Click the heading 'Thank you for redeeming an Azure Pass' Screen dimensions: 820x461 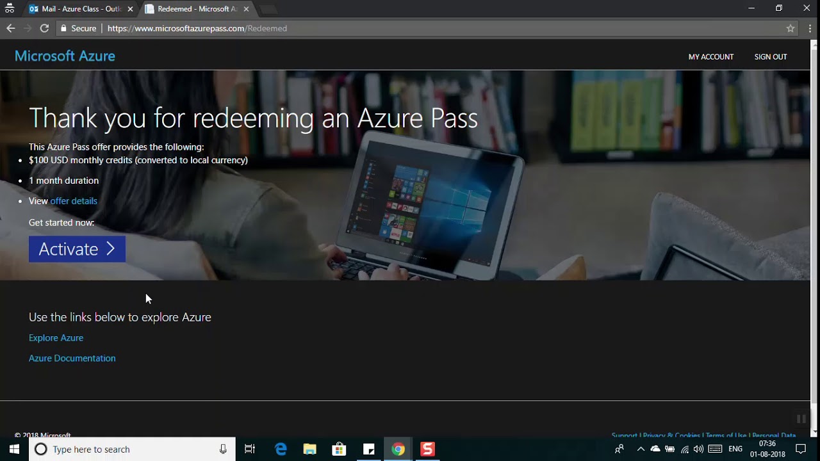coord(253,118)
